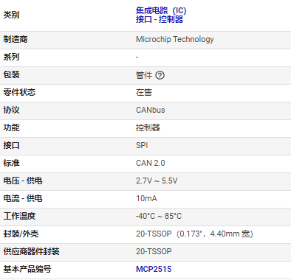Image resolution: width=291 pixels, height=280 pixels.
Task: Click the help icon next to 管件
Action: (x=160, y=75)
